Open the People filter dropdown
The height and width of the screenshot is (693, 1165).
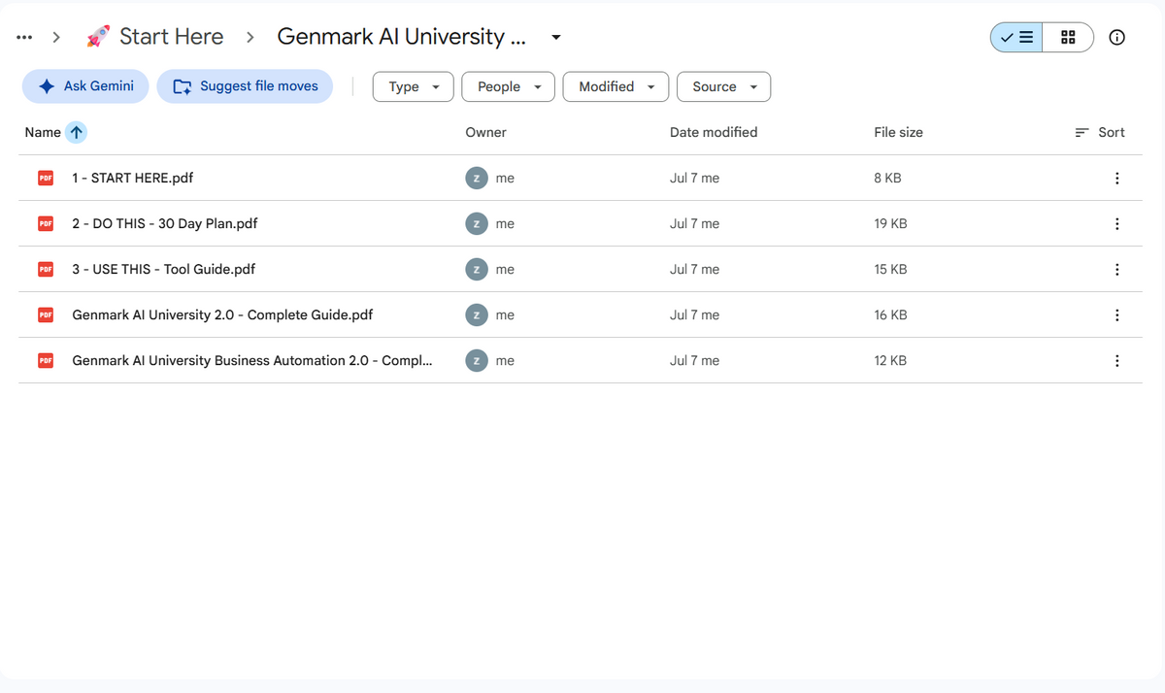(508, 86)
